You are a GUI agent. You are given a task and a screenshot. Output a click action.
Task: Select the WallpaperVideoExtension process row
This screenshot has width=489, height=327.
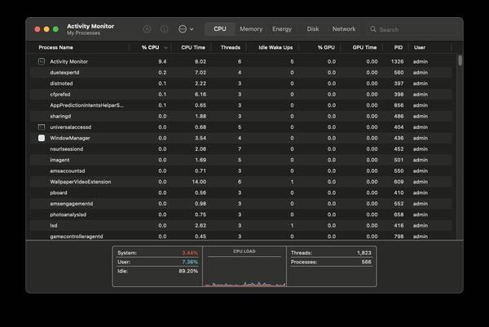pyautogui.click(x=241, y=182)
